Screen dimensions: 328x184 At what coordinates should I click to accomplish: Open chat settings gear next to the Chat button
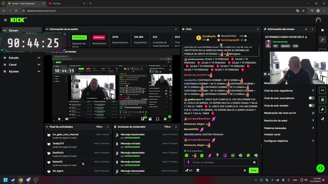coord(245,170)
